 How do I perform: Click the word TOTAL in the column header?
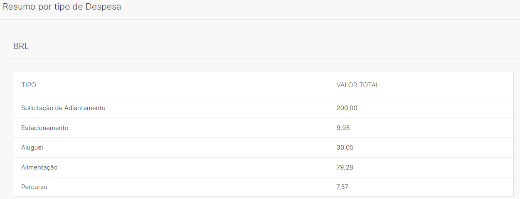point(369,85)
